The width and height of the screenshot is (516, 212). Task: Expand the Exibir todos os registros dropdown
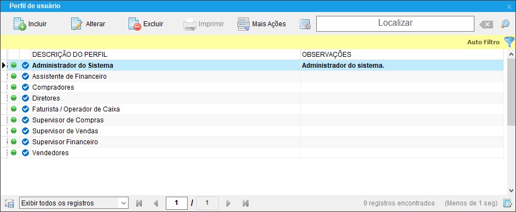click(74, 203)
